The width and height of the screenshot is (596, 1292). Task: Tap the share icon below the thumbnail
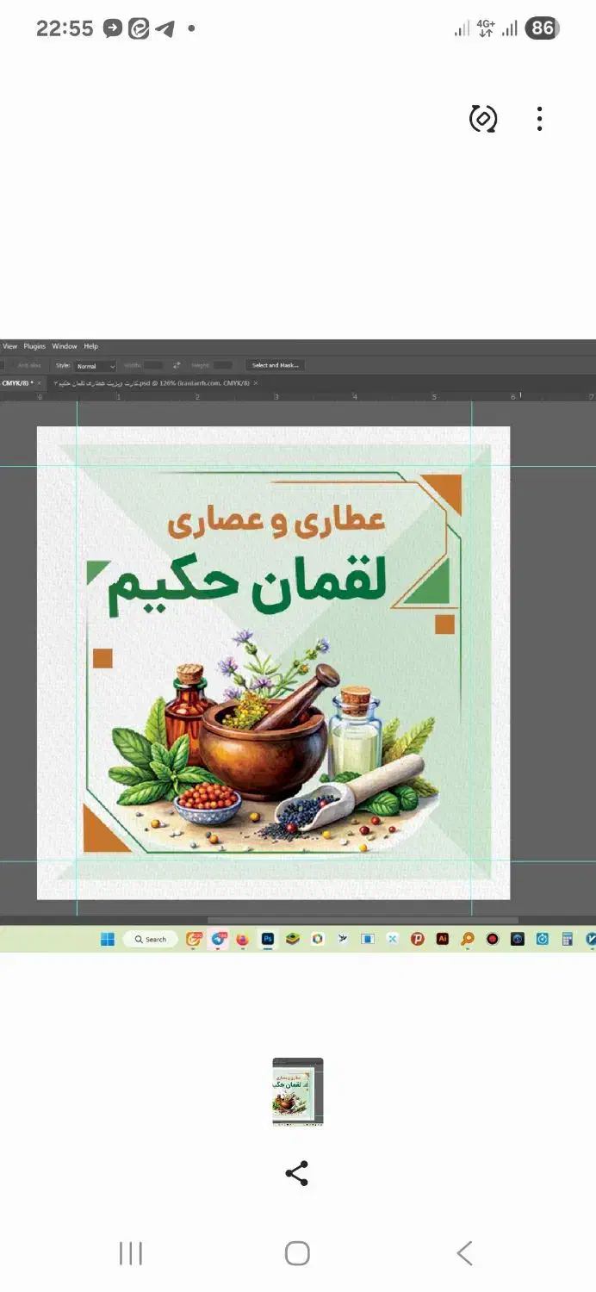[296, 1173]
